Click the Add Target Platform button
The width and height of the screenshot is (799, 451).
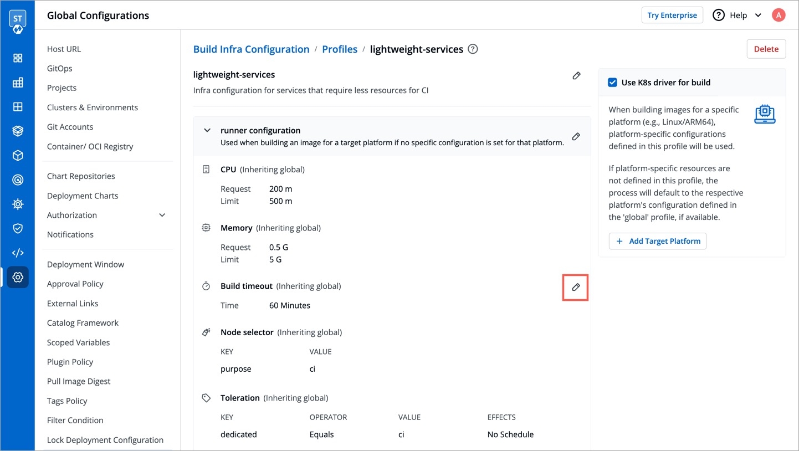(x=658, y=241)
